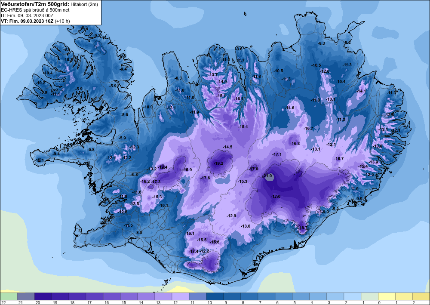This screenshot has width=430, height=305.
Task: Click the title 'Veðurstofan/T2m 500grid'
Action: (x=35, y=4)
